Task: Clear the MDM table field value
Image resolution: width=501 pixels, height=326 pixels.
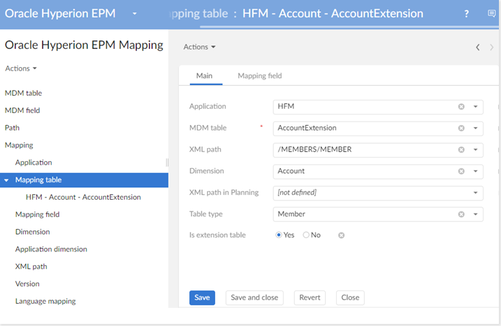Action: (x=461, y=128)
